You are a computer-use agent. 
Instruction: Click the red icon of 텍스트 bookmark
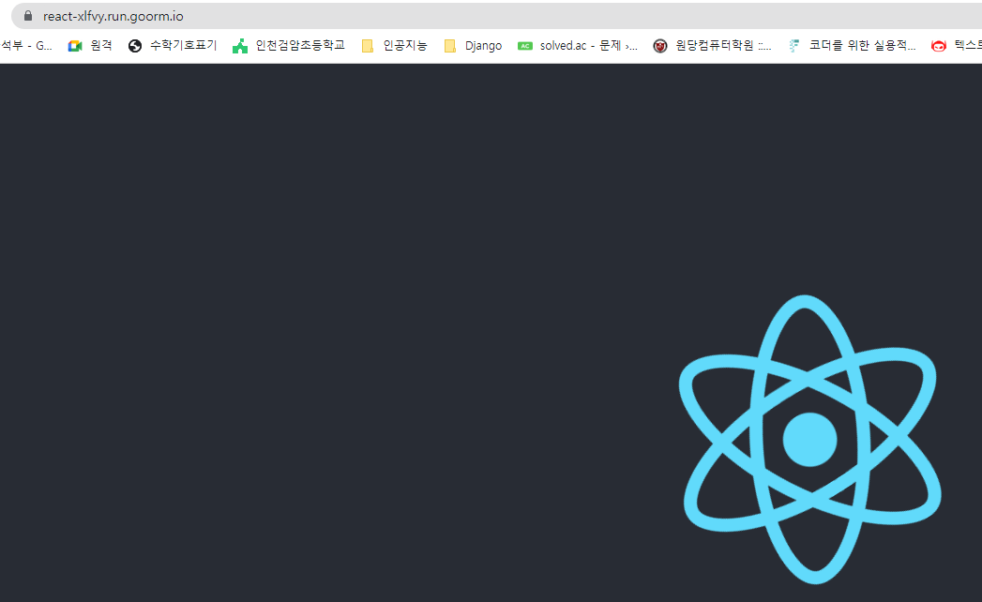tap(938, 46)
